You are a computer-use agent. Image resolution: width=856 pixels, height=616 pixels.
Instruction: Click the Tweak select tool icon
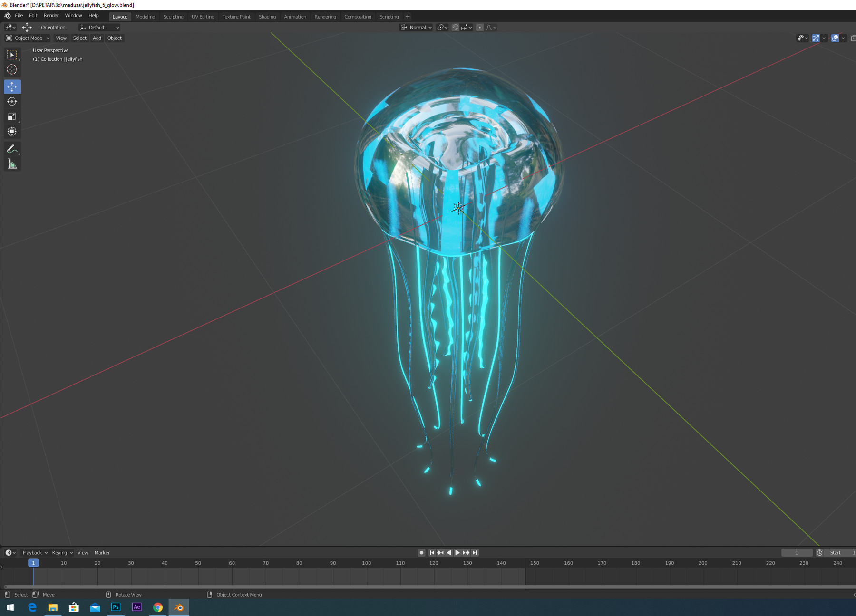(x=12, y=55)
